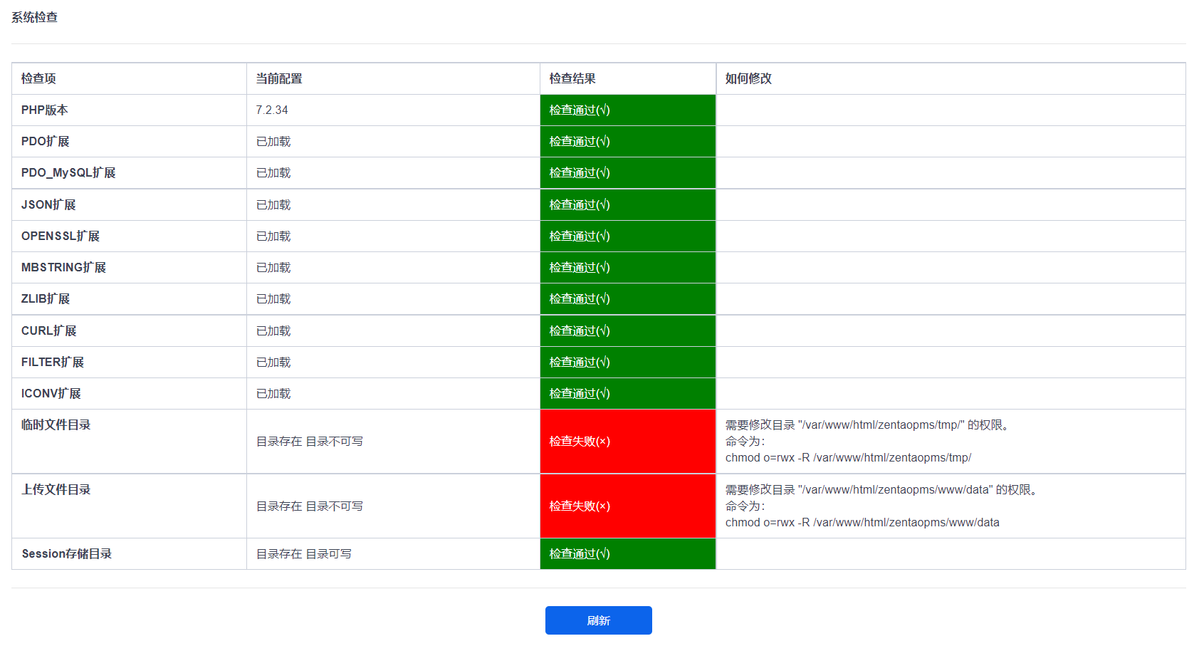Image resolution: width=1199 pixels, height=646 pixels.
Task: Select the PDO_MySQL扩展 row label
Action: pyautogui.click(x=68, y=172)
